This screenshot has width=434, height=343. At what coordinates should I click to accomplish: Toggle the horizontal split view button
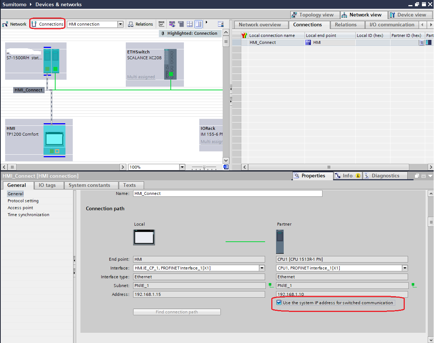pos(190,24)
